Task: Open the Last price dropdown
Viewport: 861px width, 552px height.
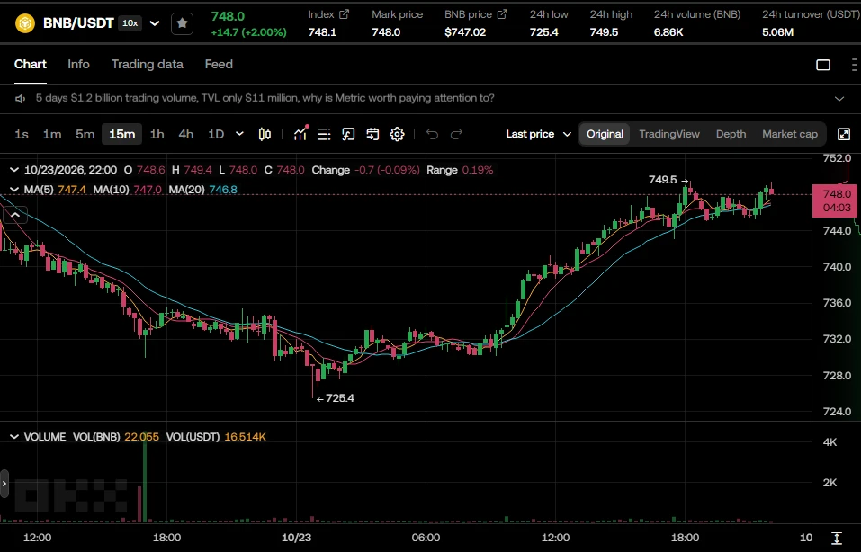Action: click(539, 135)
